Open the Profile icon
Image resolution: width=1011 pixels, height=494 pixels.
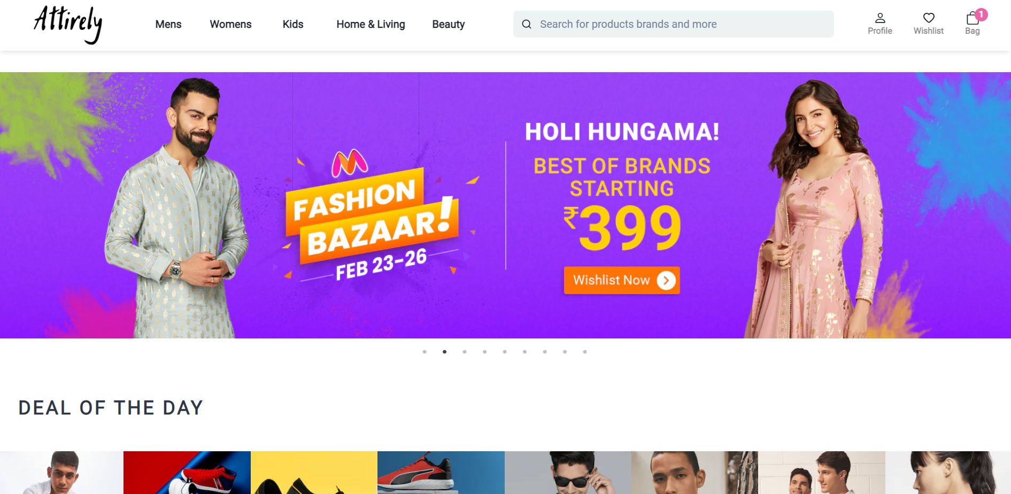pos(879,18)
